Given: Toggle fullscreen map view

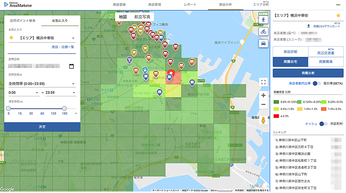Looking at the screenshot, I should click(263, 82).
